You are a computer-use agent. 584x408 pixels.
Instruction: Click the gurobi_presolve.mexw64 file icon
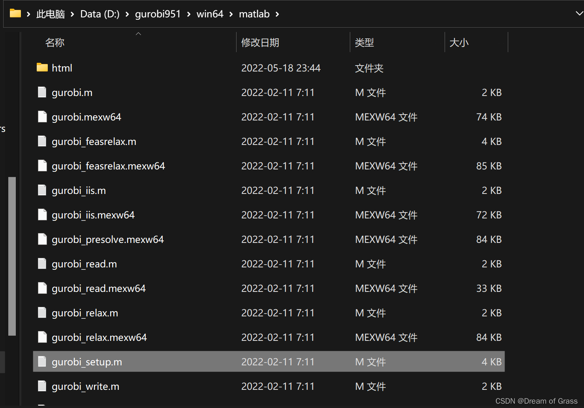42,239
